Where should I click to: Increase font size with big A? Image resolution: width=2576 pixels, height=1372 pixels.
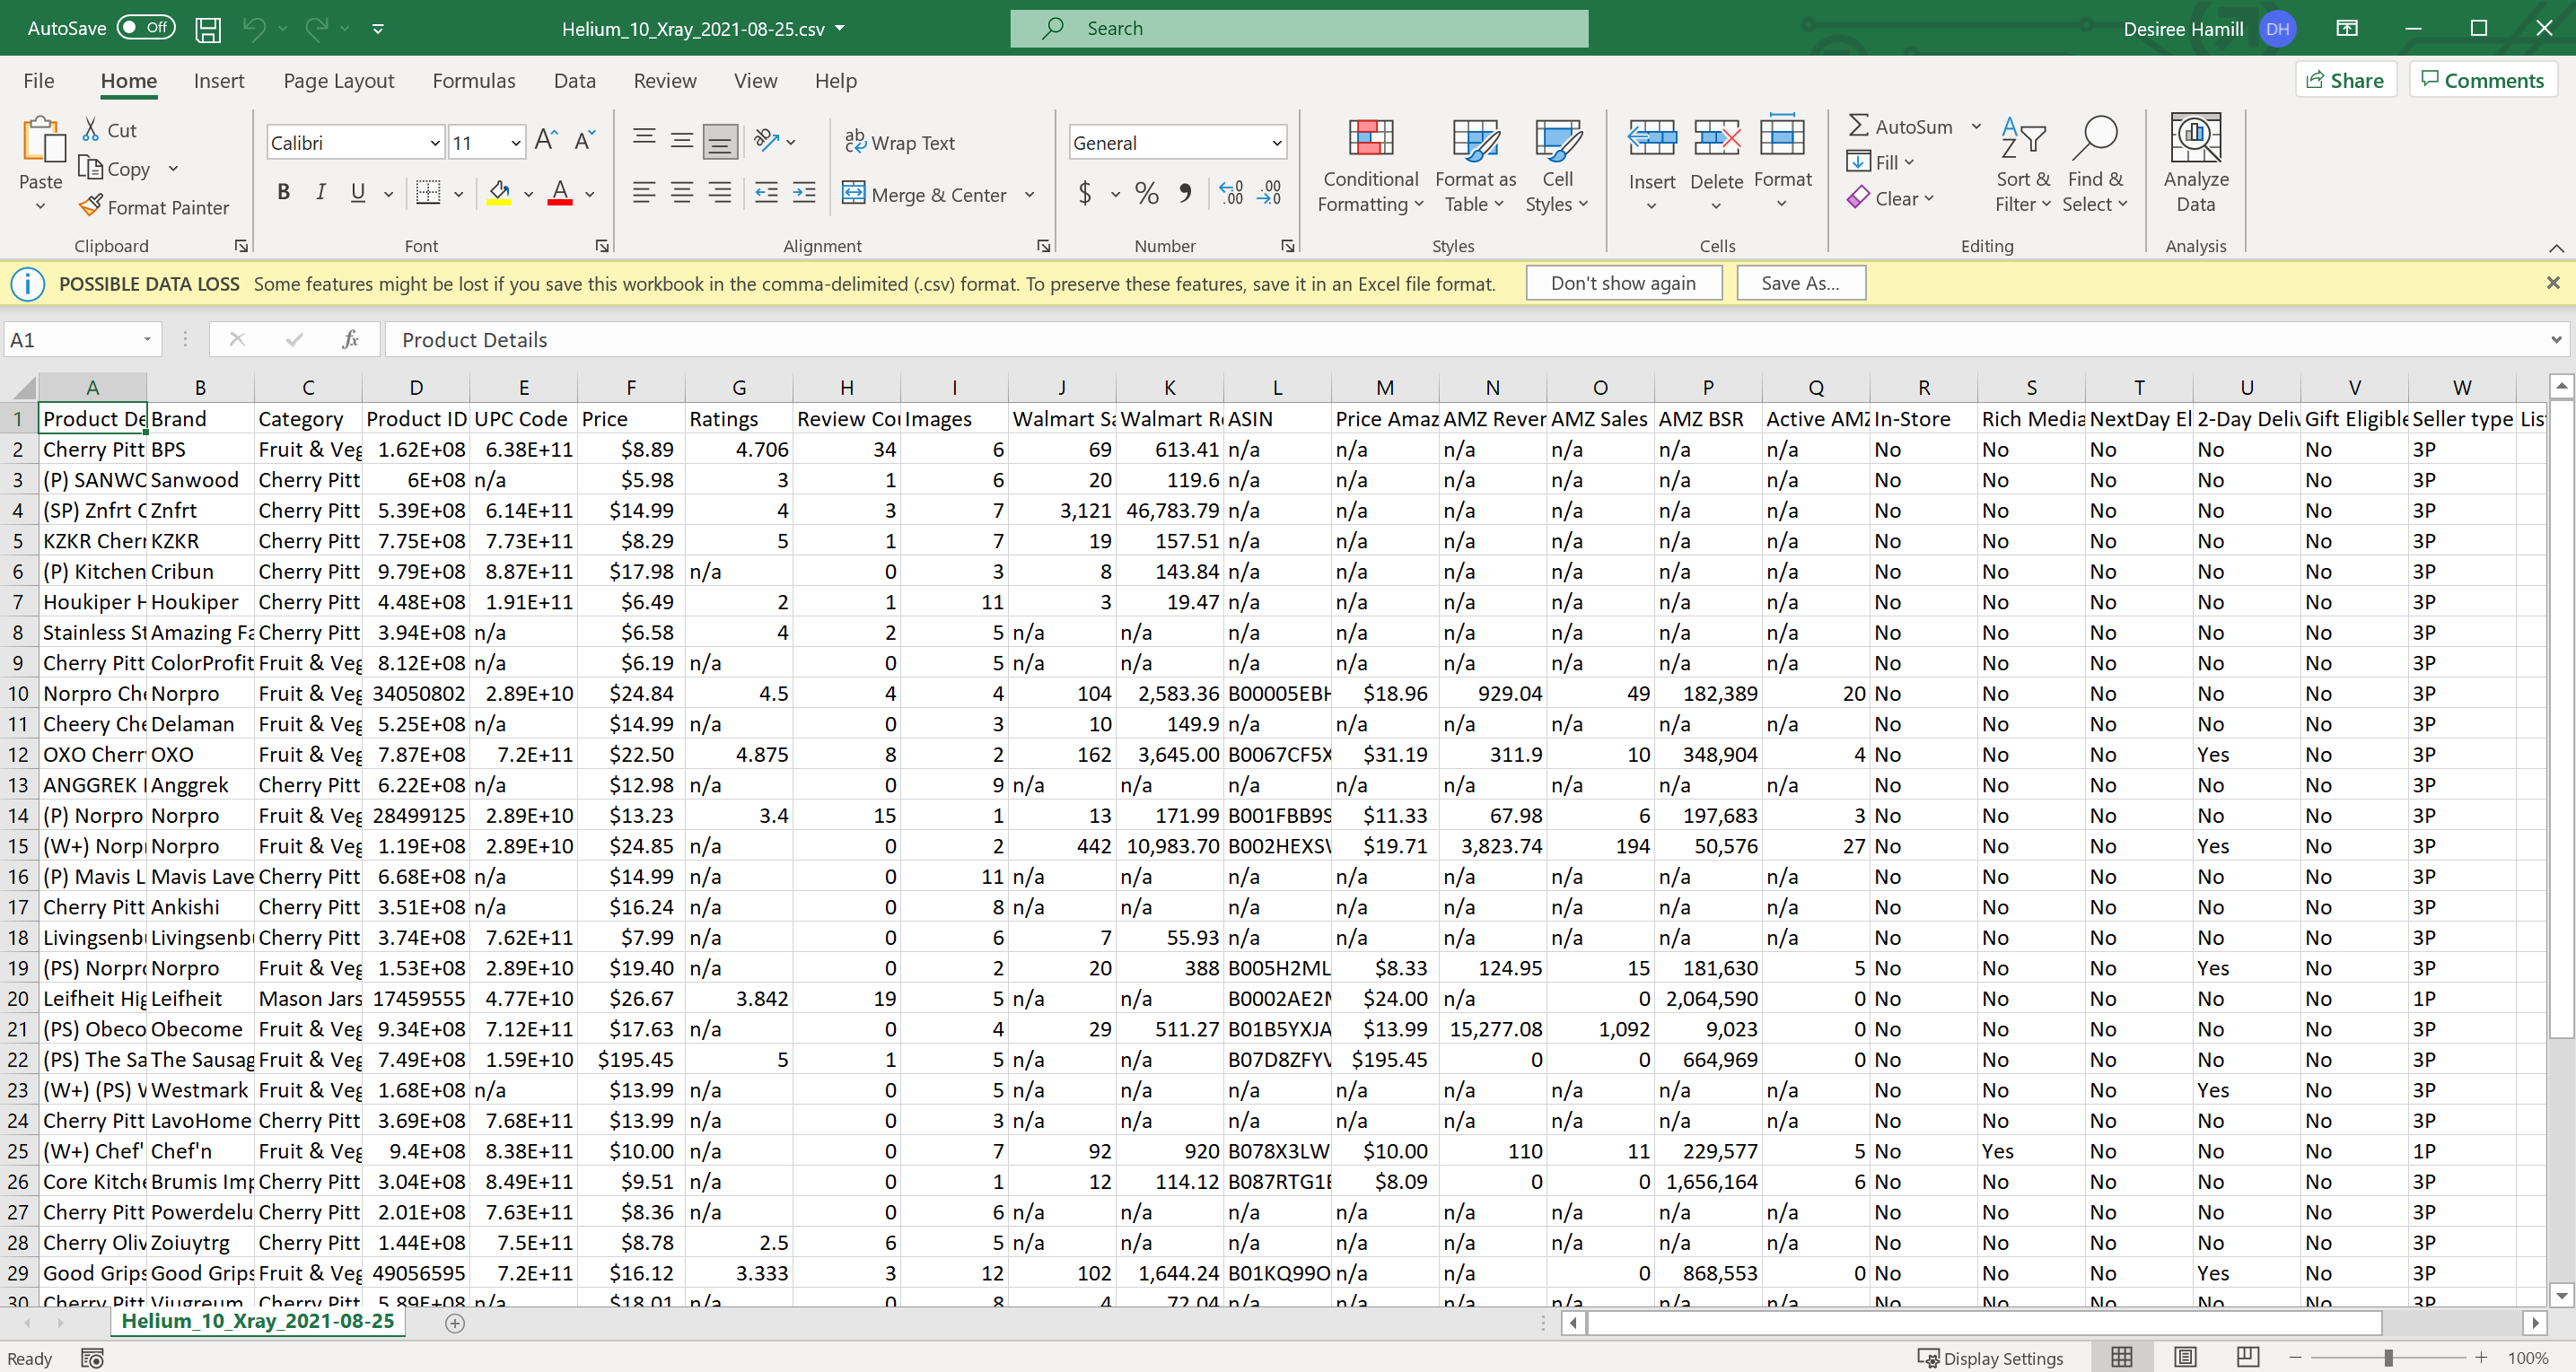pyautogui.click(x=546, y=141)
